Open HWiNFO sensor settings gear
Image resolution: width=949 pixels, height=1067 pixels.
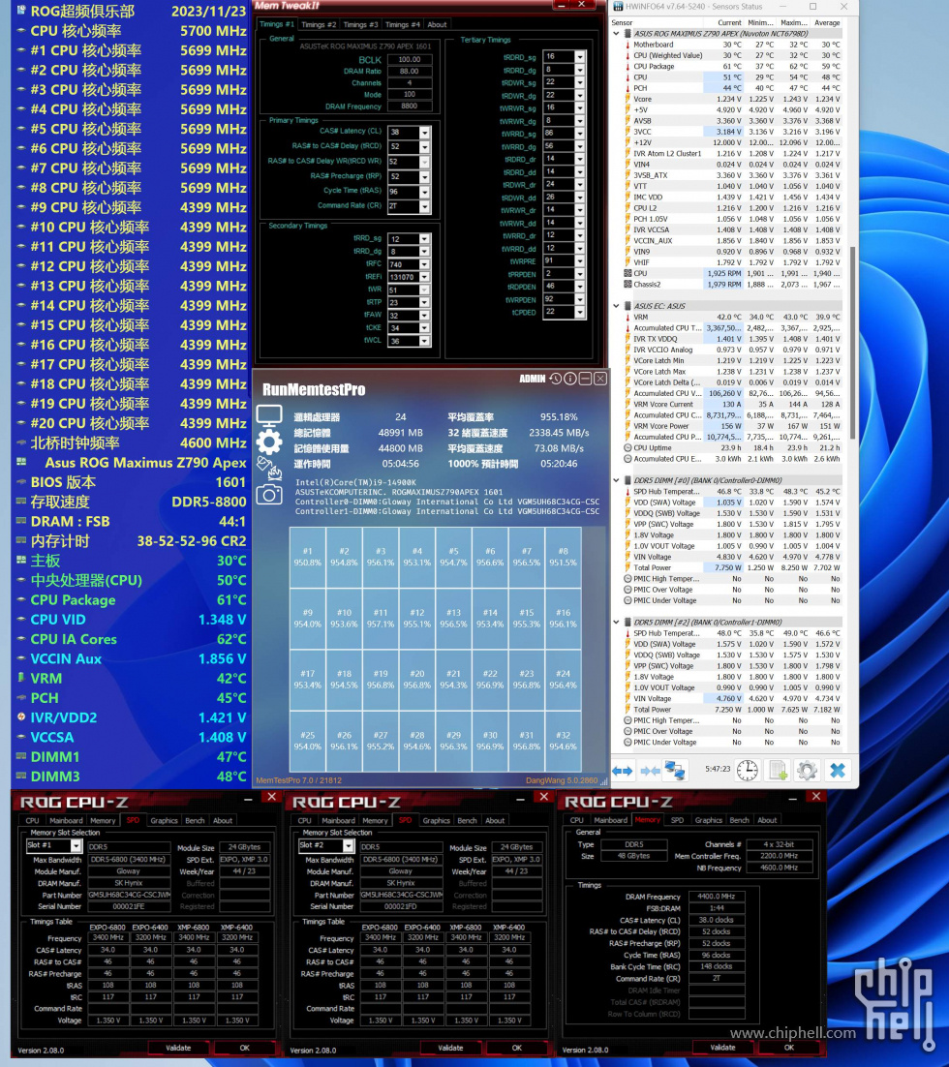(808, 771)
